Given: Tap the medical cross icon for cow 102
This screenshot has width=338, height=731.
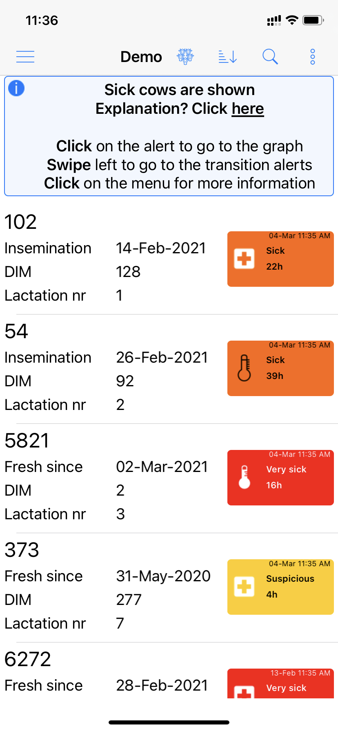Looking at the screenshot, I should tap(244, 259).
